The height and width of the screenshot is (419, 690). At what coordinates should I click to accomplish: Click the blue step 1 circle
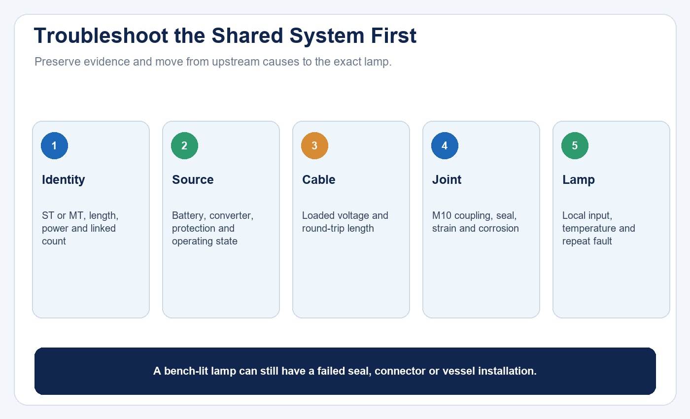point(54,145)
